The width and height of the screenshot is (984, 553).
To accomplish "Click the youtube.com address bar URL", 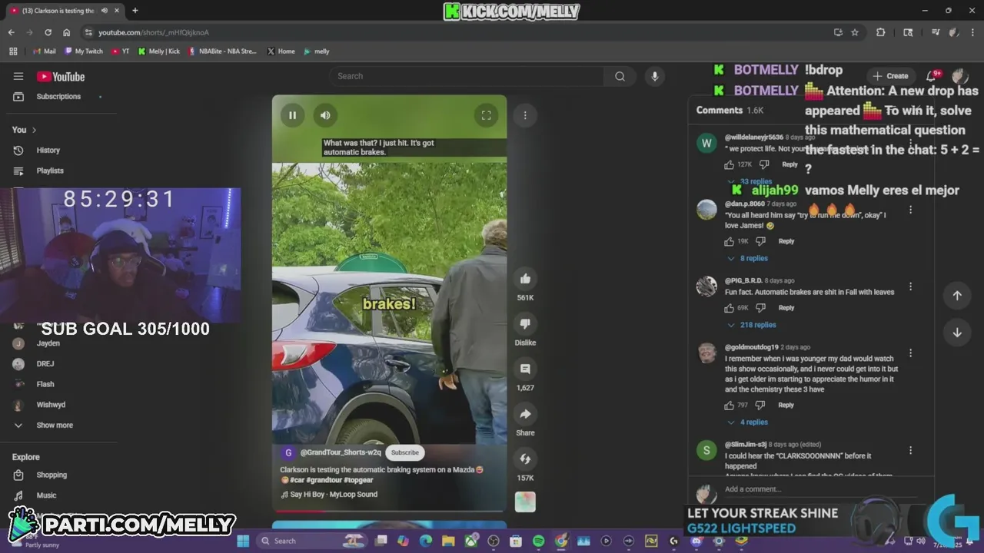I will tap(154, 32).
